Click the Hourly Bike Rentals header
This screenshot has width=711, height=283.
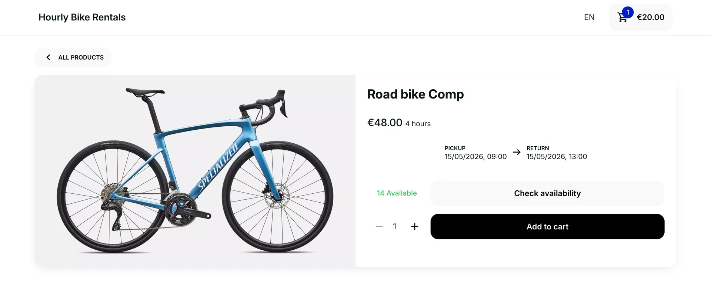(x=82, y=17)
